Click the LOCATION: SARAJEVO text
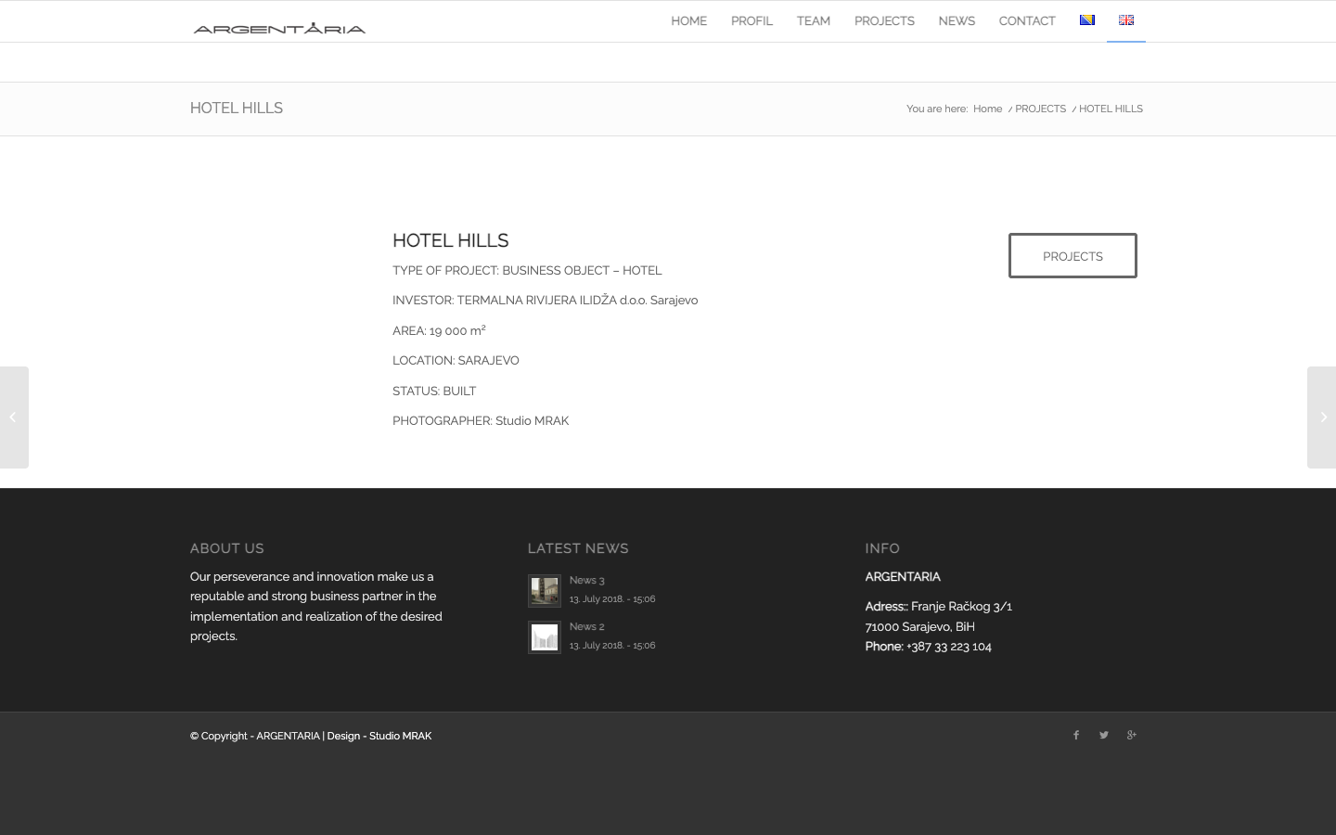 (x=456, y=360)
